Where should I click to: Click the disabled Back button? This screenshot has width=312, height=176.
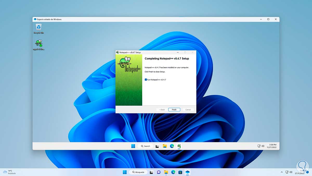coord(162,110)
